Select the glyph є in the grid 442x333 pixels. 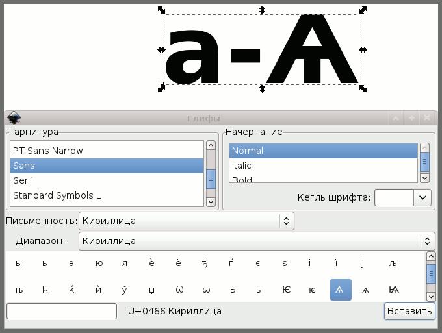pos(258,264)
